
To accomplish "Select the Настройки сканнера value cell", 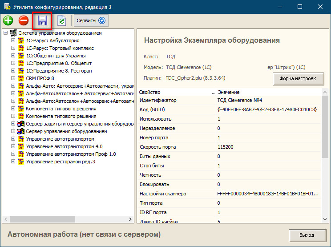I will (268, 194).
